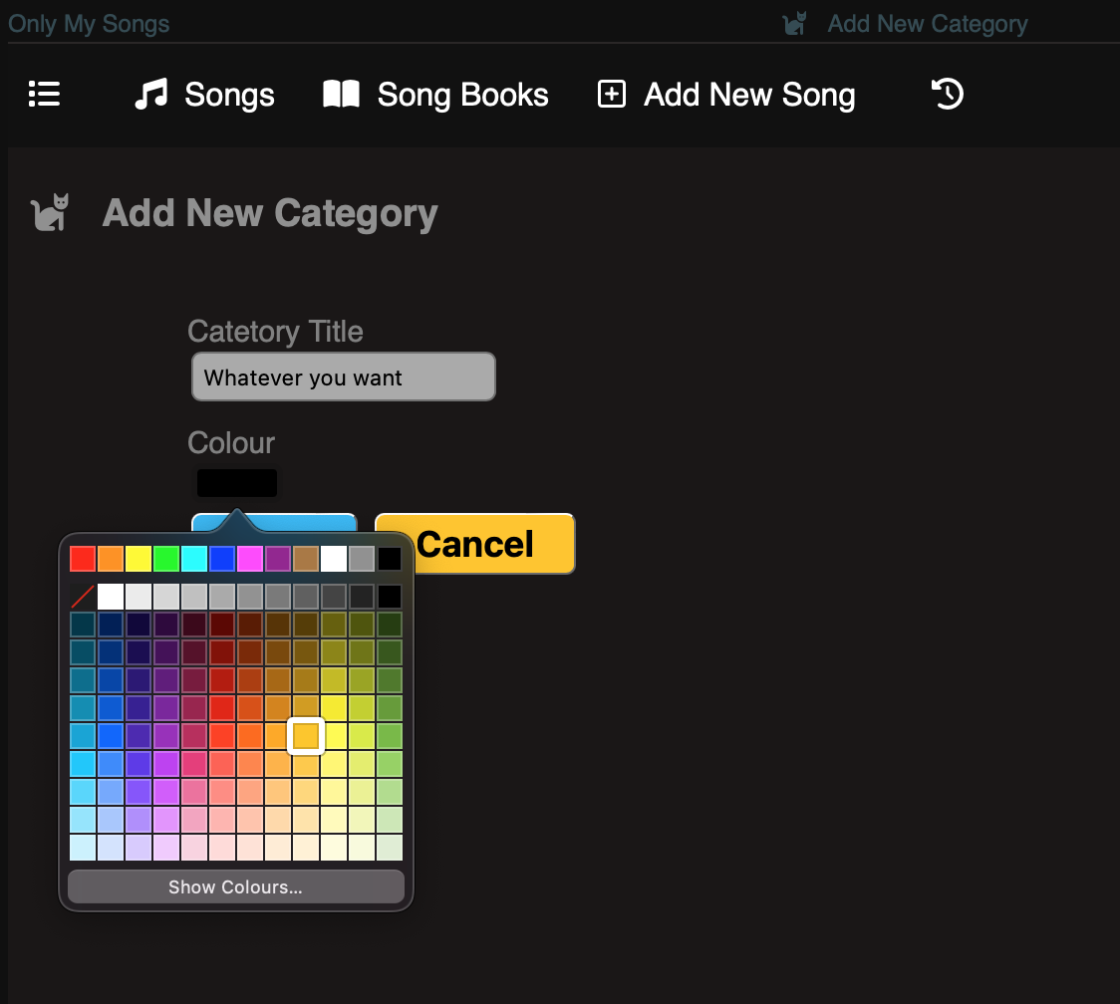Click the cat icon beside the Add New Category heading

tap(51, 213)
